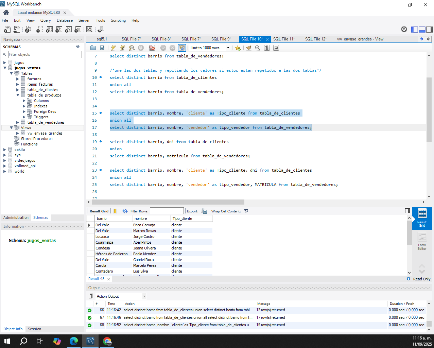
Task: Open the Scripting menu
Action: pyautogui.click(x=118, y=20)
